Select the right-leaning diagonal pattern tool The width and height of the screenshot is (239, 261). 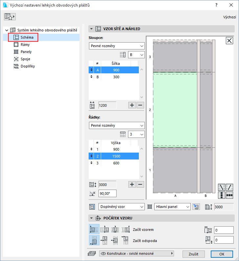tap(229, 187)
